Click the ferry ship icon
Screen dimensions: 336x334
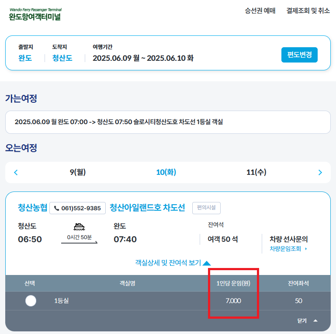point(79,226)
